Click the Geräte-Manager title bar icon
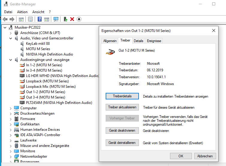This screenshot has height=166, width=226. (6, 4)
